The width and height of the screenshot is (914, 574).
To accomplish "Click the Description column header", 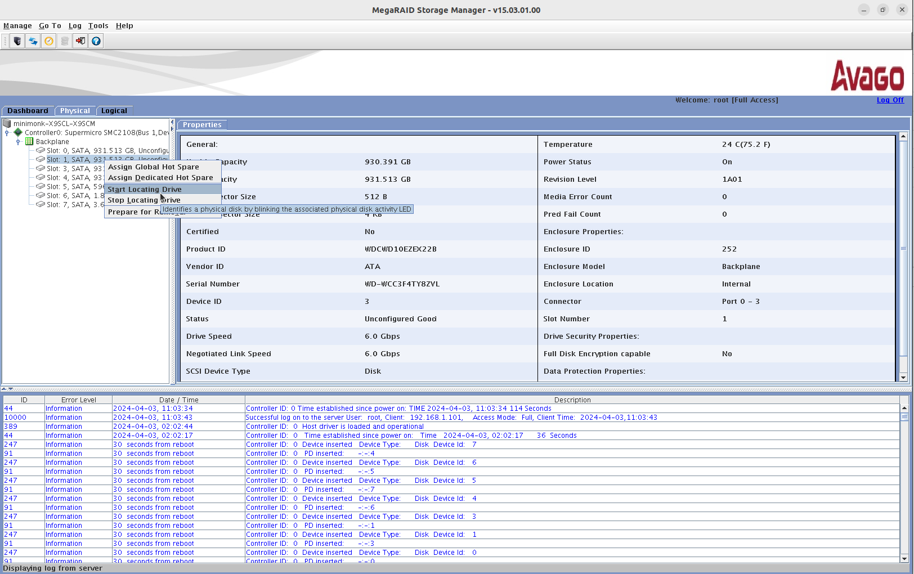I will pos(572,400).
